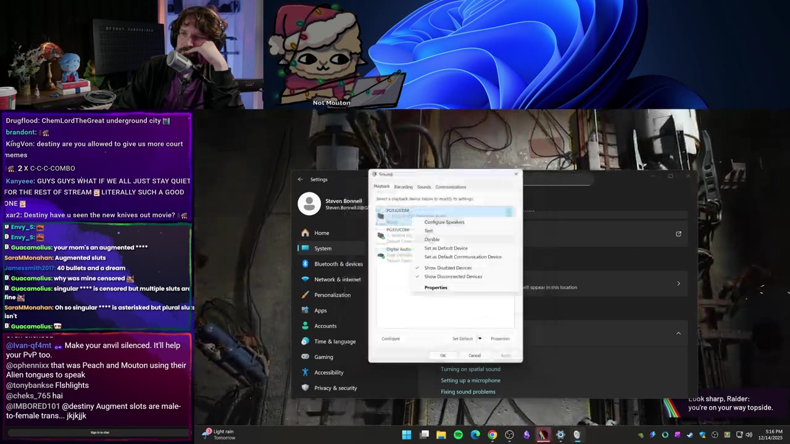Go back with the Settings back arrow

(300, 179)
